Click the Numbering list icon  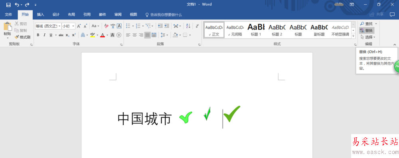138,26
